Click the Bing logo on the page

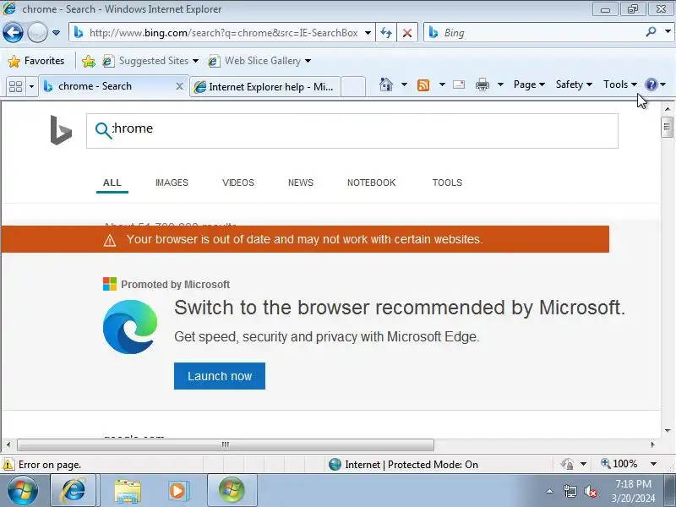[61, 130]
